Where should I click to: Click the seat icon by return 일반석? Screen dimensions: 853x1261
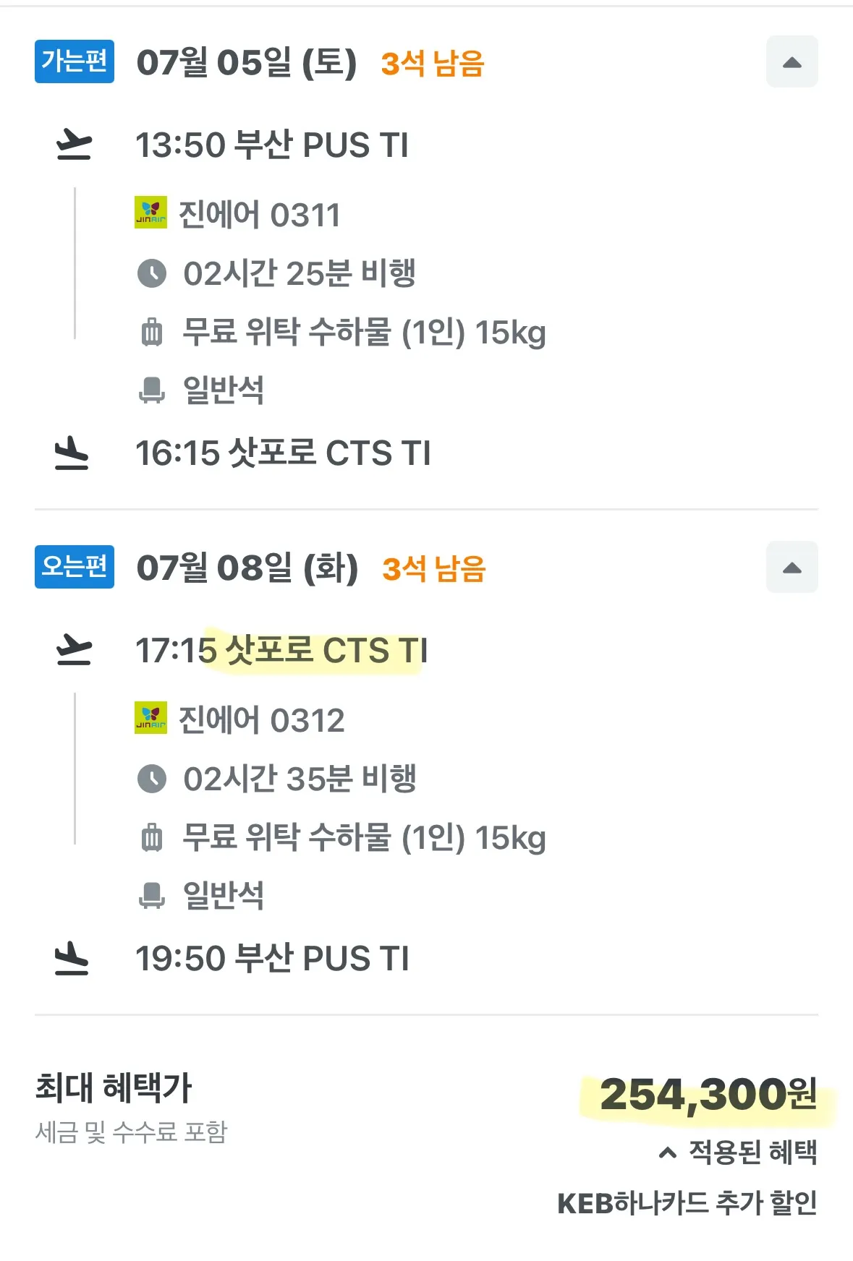point(152,895)
